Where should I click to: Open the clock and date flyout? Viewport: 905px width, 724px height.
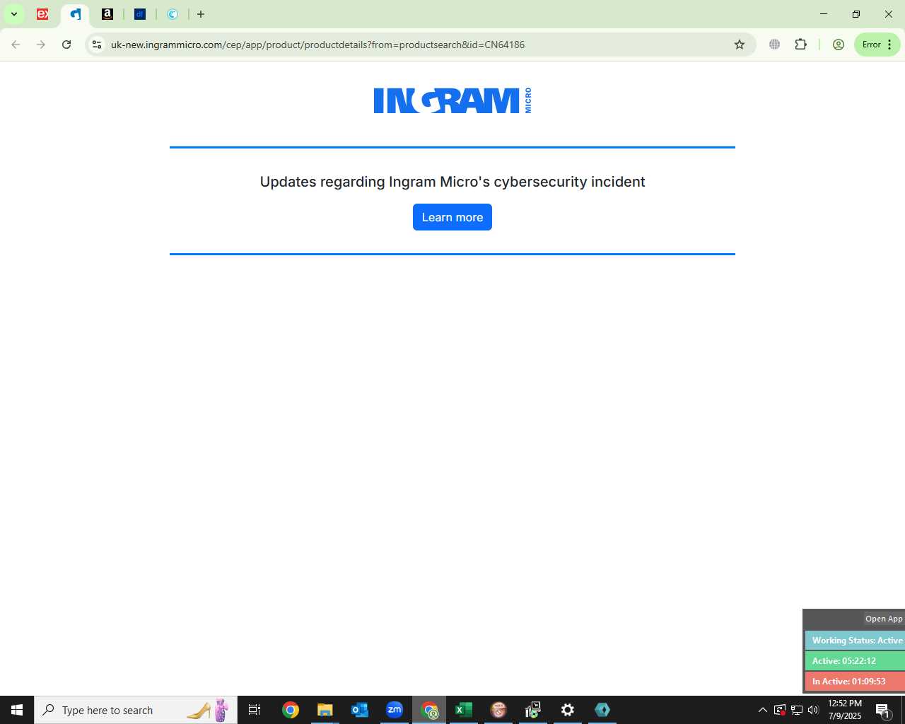point(845,710)
